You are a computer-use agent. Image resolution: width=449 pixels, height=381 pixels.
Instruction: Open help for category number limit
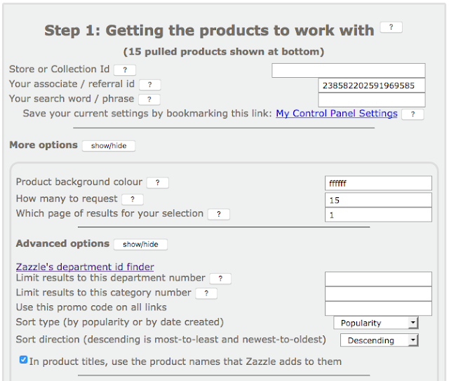coord(206,293)
